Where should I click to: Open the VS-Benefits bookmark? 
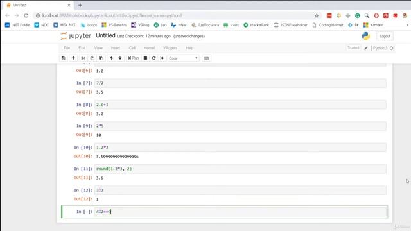click(x=114, y=25)
